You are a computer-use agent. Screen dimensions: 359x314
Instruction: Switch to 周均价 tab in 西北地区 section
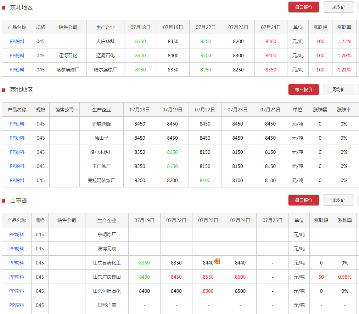[x=338, y=89]
